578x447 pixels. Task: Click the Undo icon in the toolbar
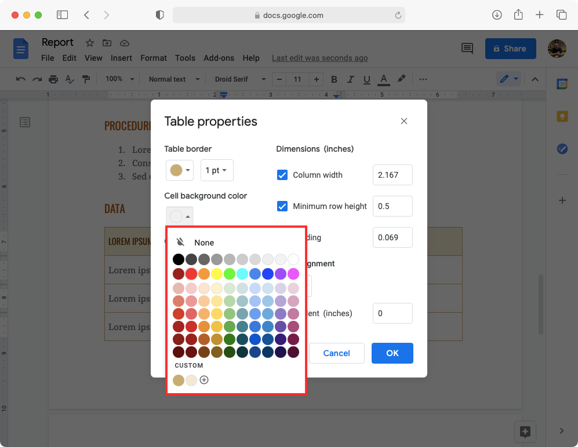tap(20, 79)
